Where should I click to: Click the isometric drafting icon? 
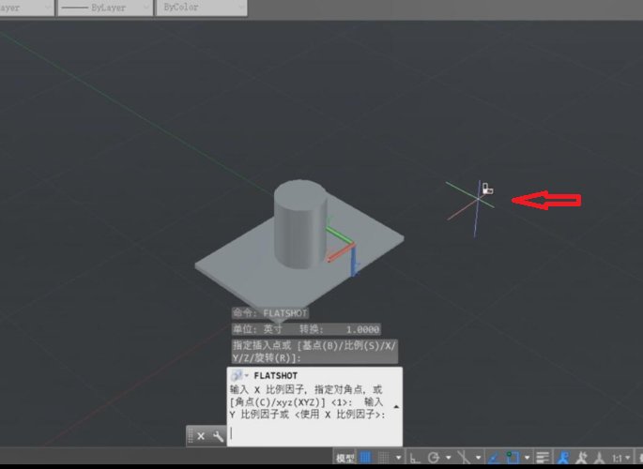tap(462, 459)
